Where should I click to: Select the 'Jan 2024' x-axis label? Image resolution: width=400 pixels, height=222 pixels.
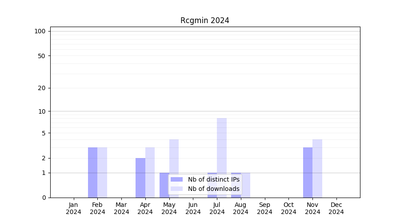(x=74, y=208)
